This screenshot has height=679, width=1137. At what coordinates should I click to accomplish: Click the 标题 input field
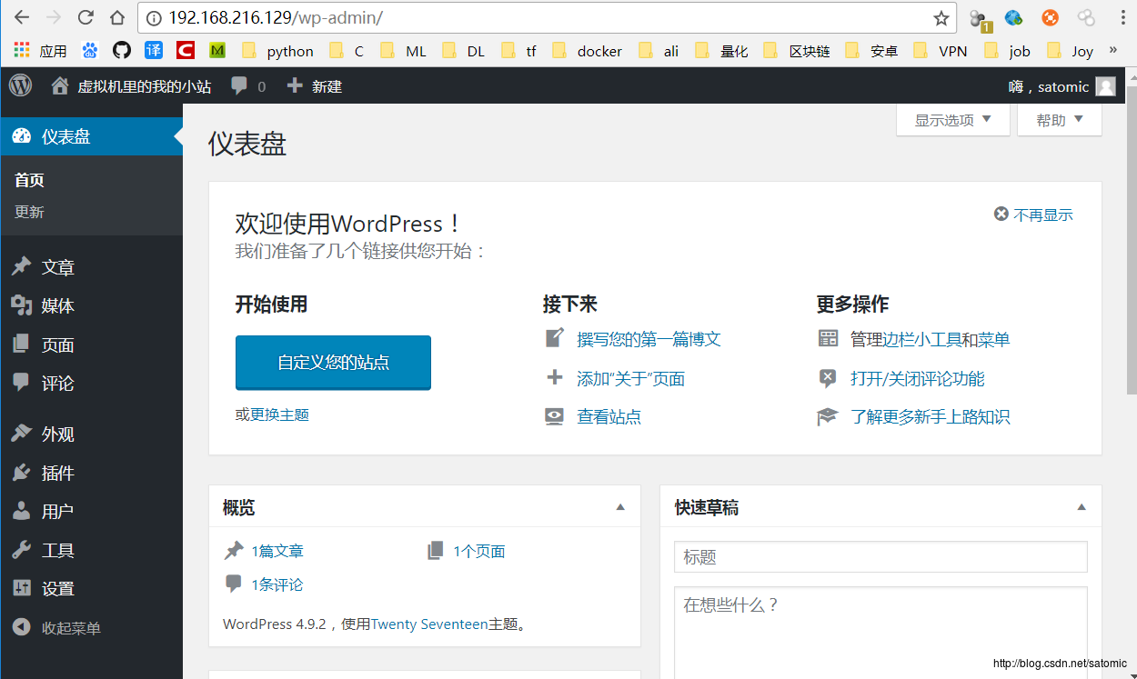click(880, 557)
